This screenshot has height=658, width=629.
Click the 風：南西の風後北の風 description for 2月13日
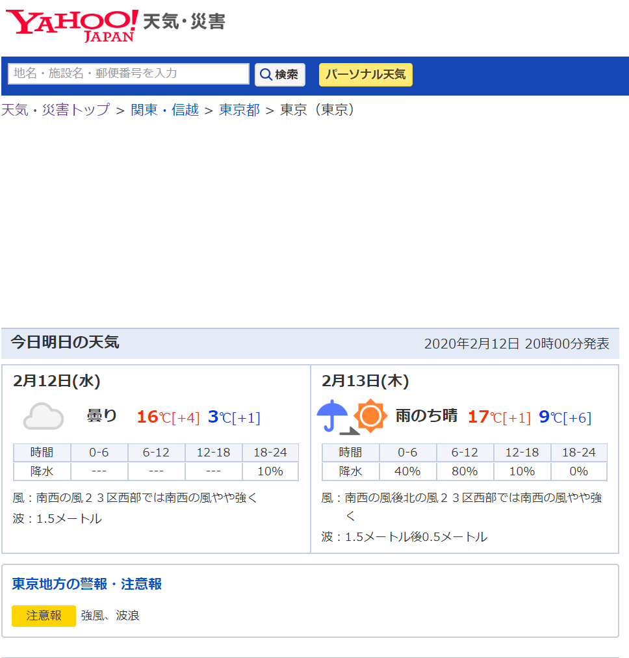461,507
